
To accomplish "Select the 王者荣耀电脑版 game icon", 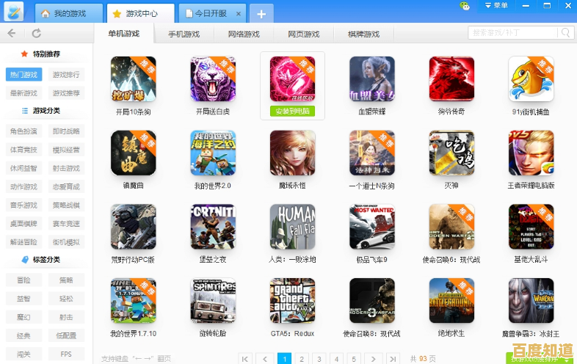I will point(531,153).
